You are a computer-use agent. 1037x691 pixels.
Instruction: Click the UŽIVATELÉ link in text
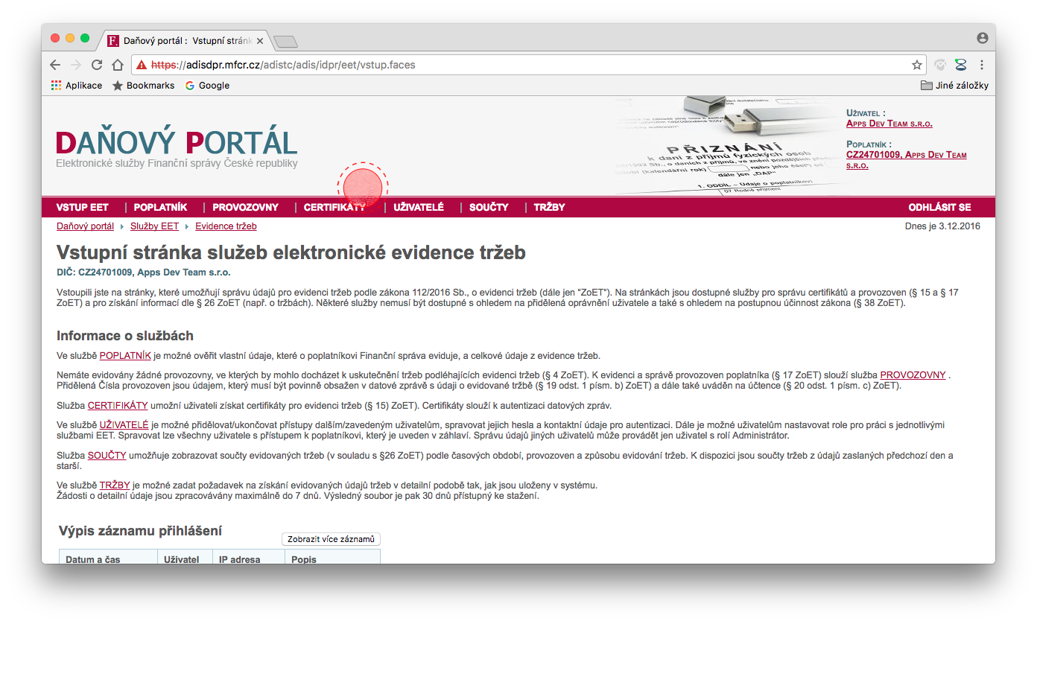pyautogui.click(x=124, y=425)
